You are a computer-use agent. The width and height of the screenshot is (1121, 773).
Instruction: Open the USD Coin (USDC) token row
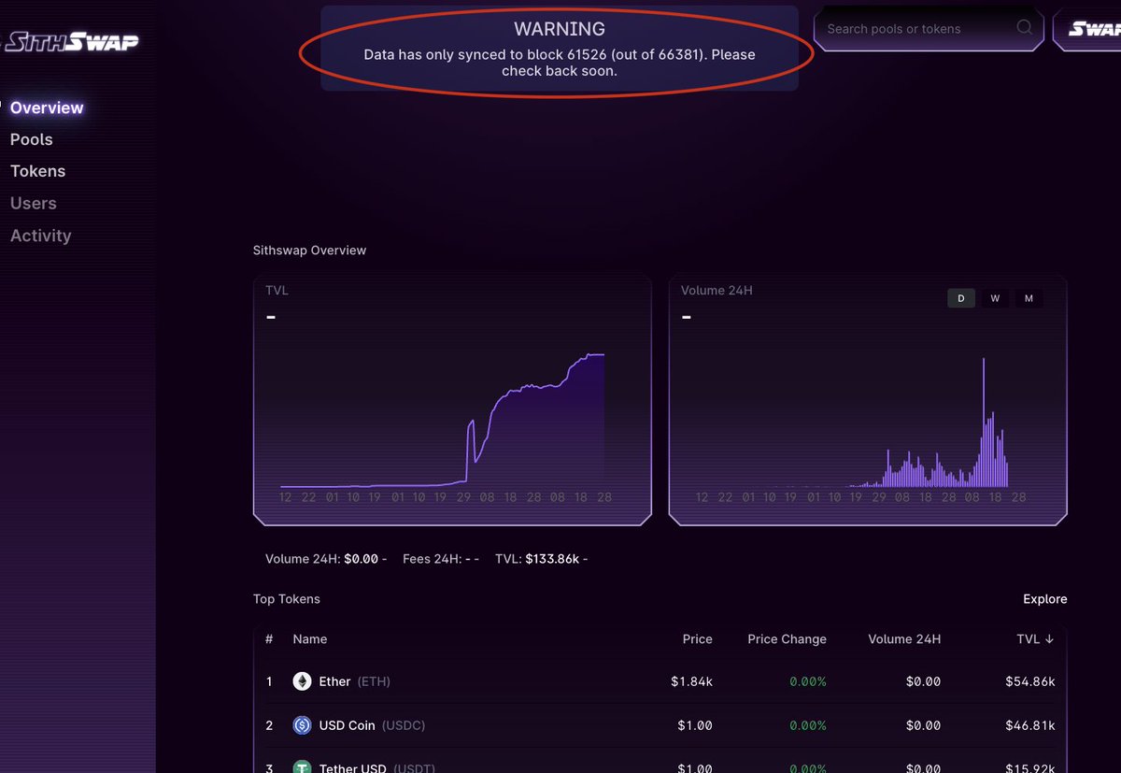click(660, 725)
